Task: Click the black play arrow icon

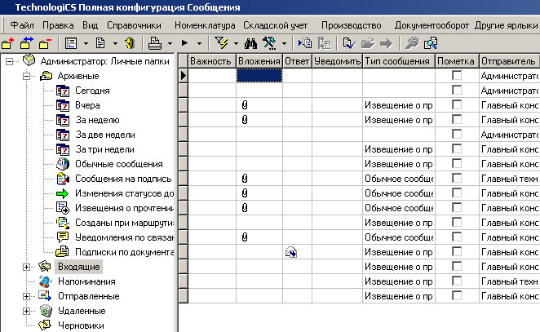Action: point(185,43)
